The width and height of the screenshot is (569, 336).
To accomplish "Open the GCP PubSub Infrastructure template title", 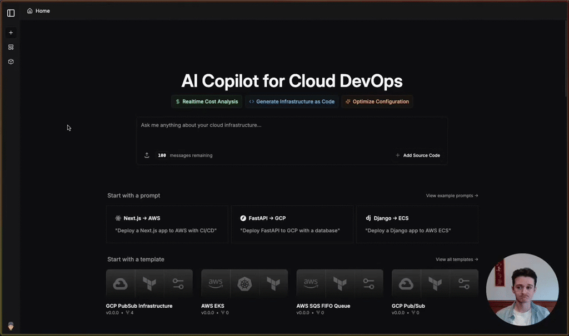I will [139, 306].
